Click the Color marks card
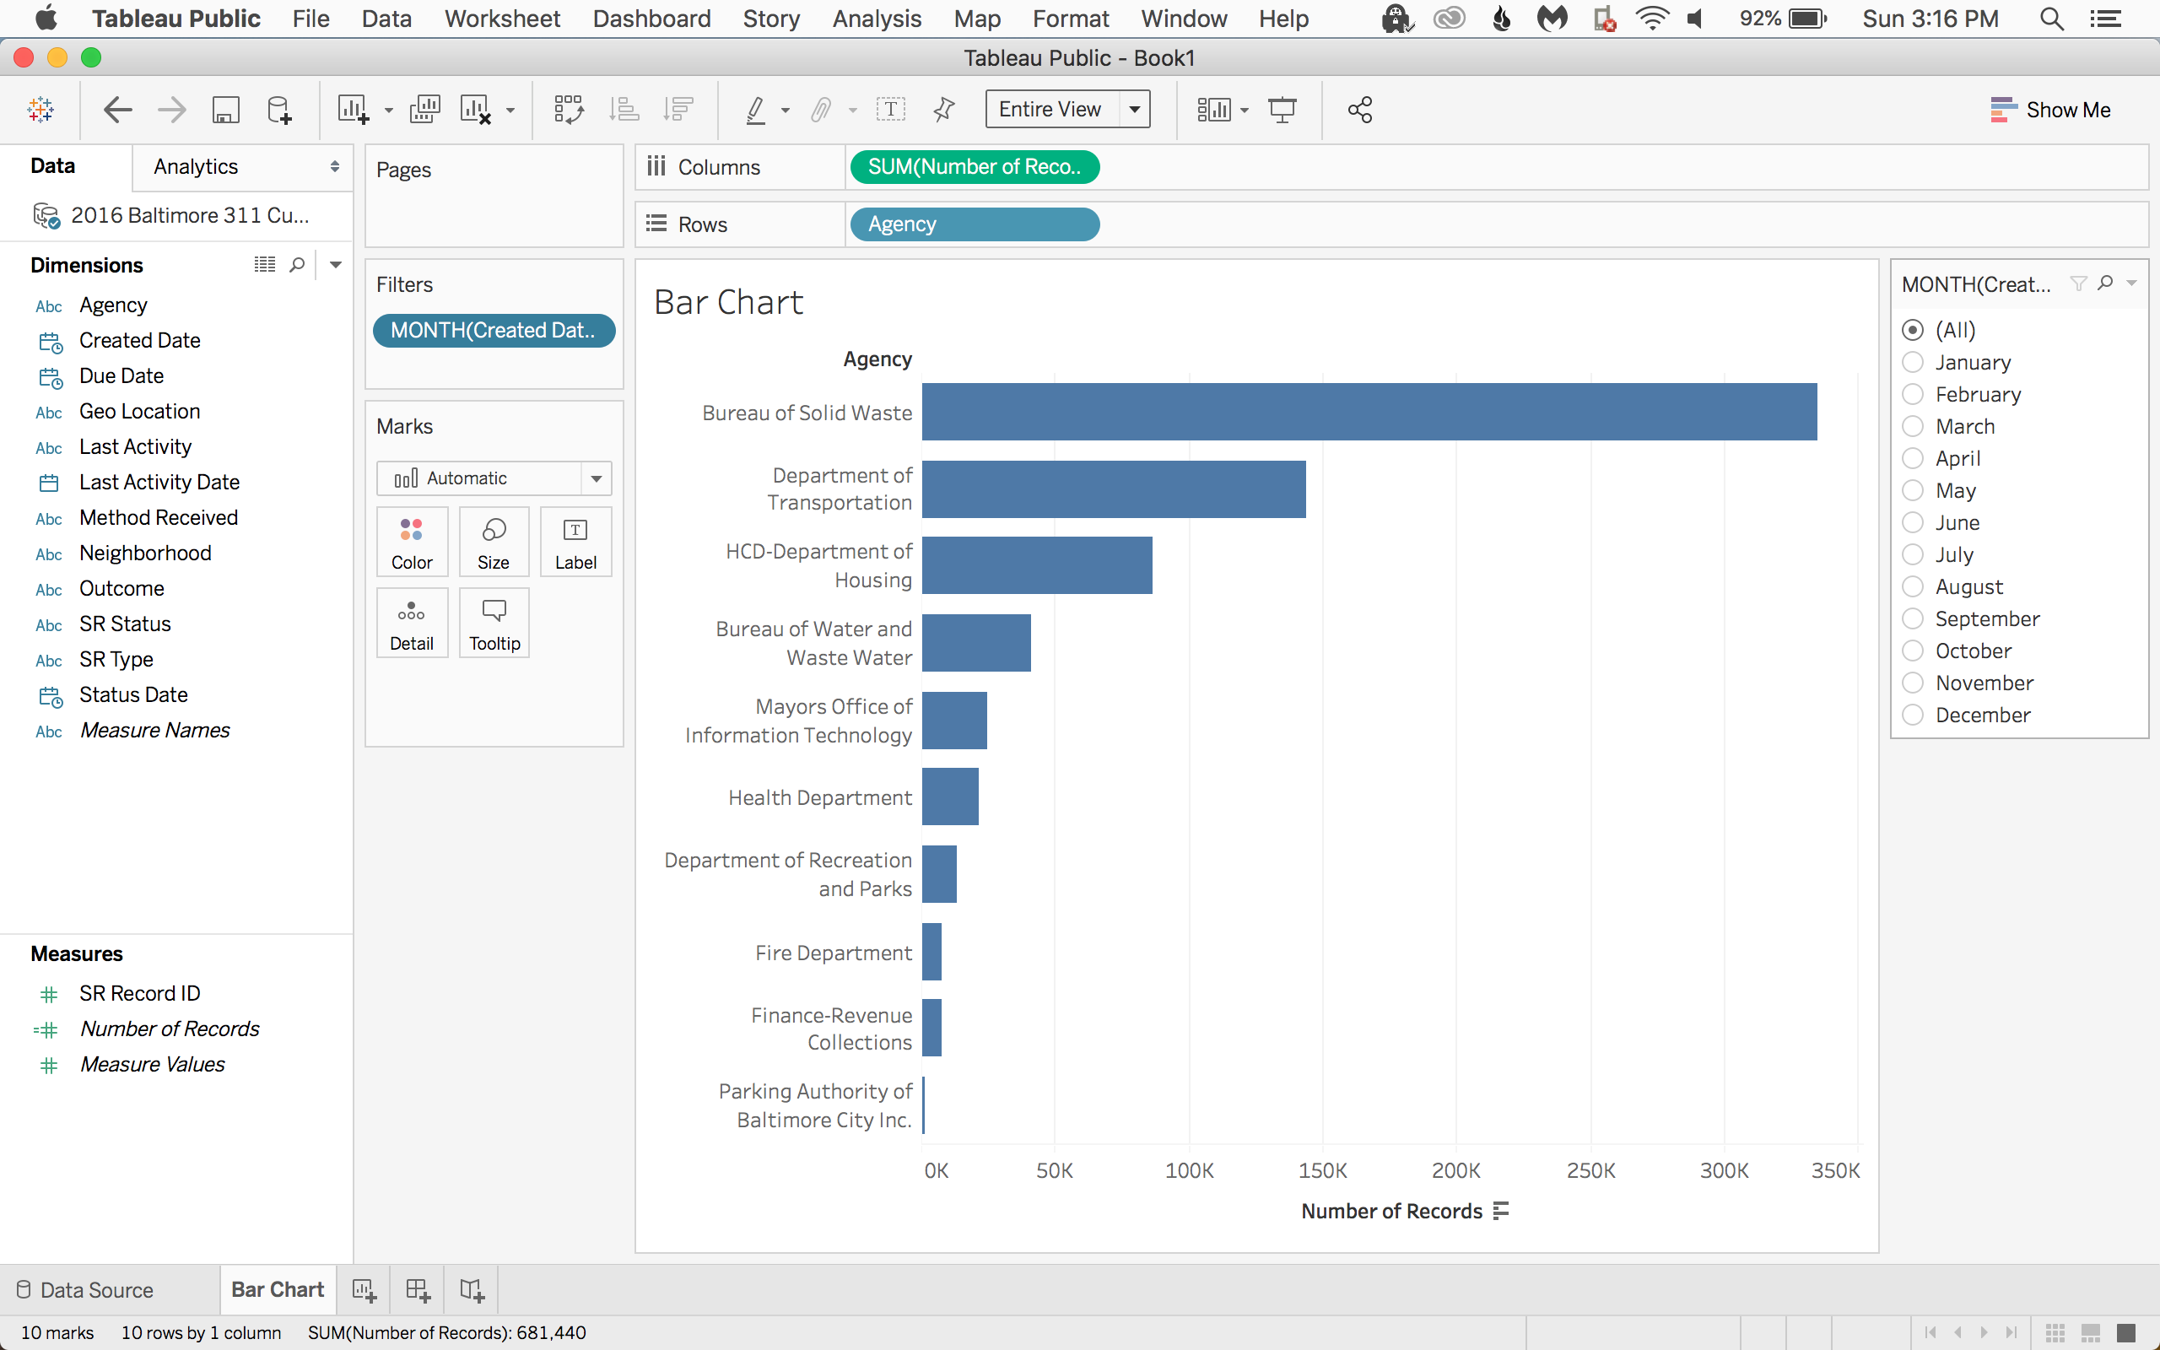This screenshot has height=1350, width=2160. tap(412, 542)
